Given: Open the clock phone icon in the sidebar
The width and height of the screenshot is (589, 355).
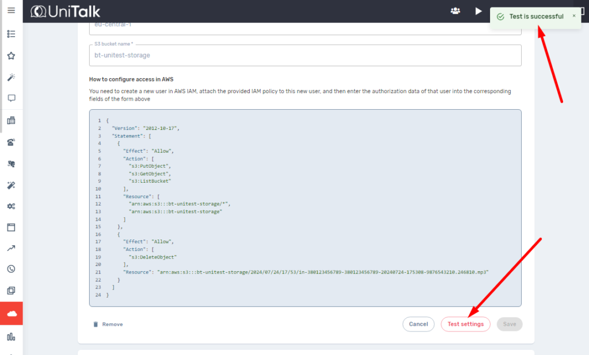Looking at the screenshot, I should (x=11, y=269).
